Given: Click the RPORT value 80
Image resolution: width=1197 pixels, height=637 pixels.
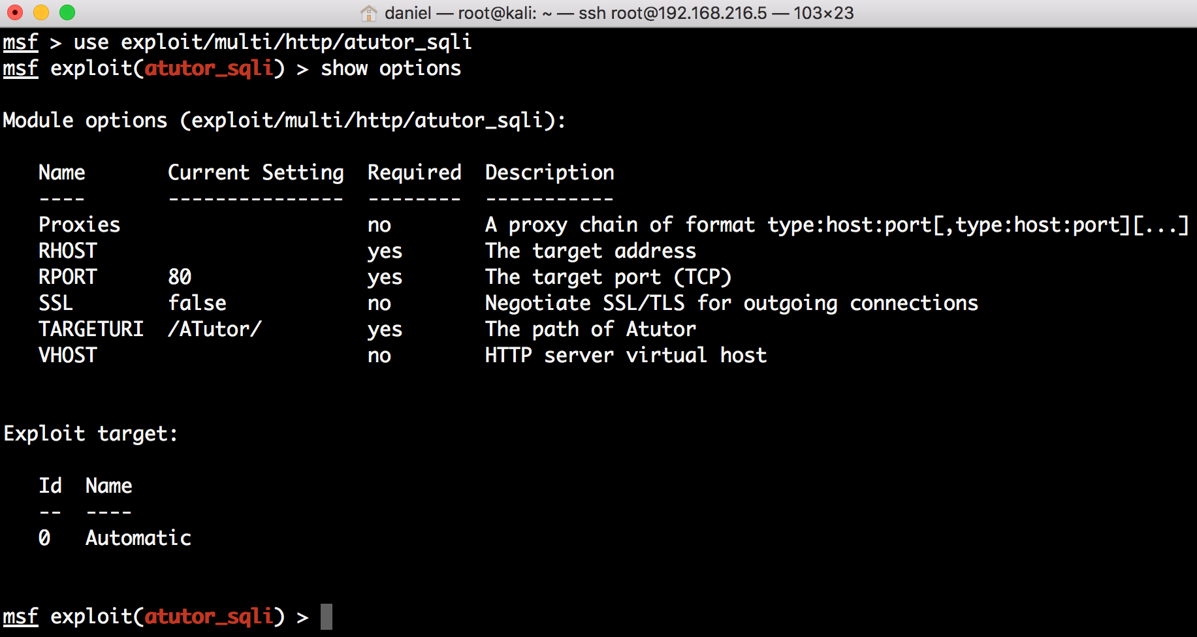Looking at the screenshot, I should point(180,277).
